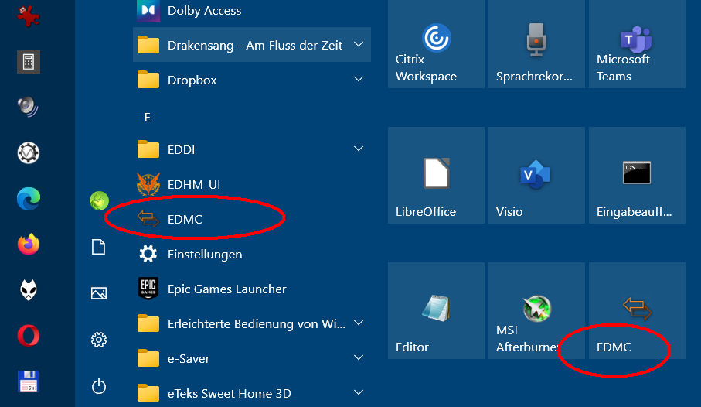Viewport: 701px width, 407px height.
Task: Launch the Visio tile
Action: click(x=536, y=175)
